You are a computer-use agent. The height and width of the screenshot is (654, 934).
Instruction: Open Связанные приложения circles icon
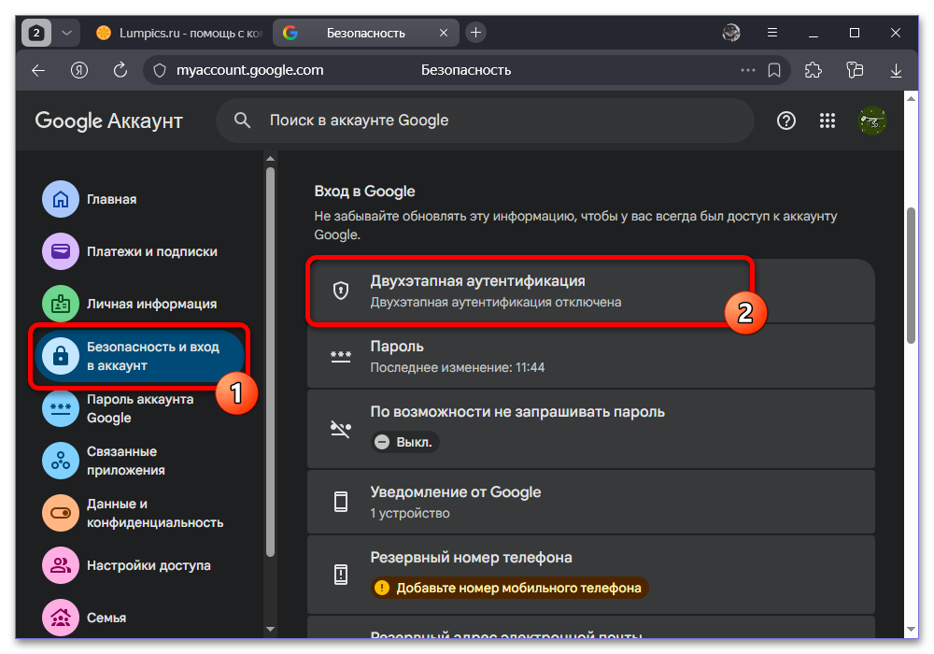tap(60, 461)
